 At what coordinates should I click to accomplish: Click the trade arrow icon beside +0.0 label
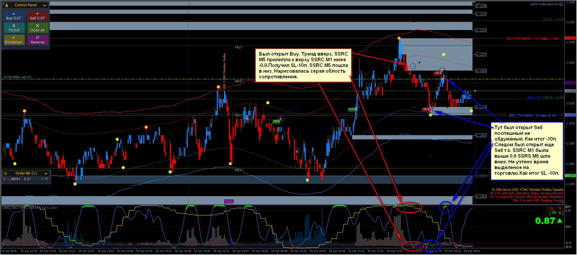point(281,119)
